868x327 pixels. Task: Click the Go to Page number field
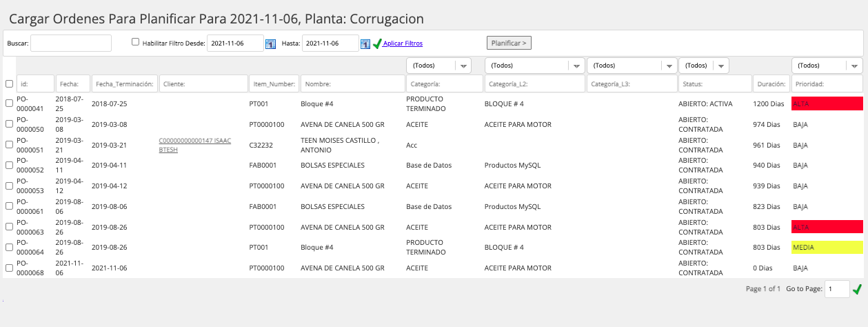click(837, 289)
